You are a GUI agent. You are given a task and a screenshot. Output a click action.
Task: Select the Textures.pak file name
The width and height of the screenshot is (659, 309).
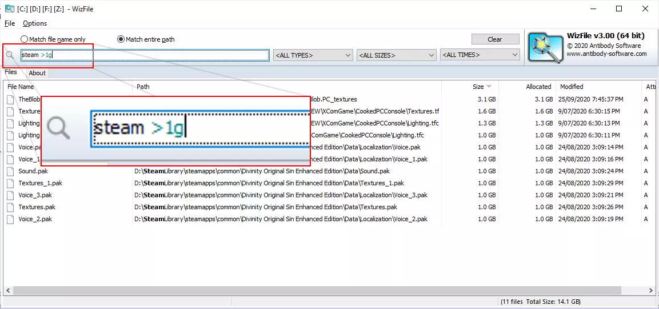pyautogui.click(x=37, y=207)
